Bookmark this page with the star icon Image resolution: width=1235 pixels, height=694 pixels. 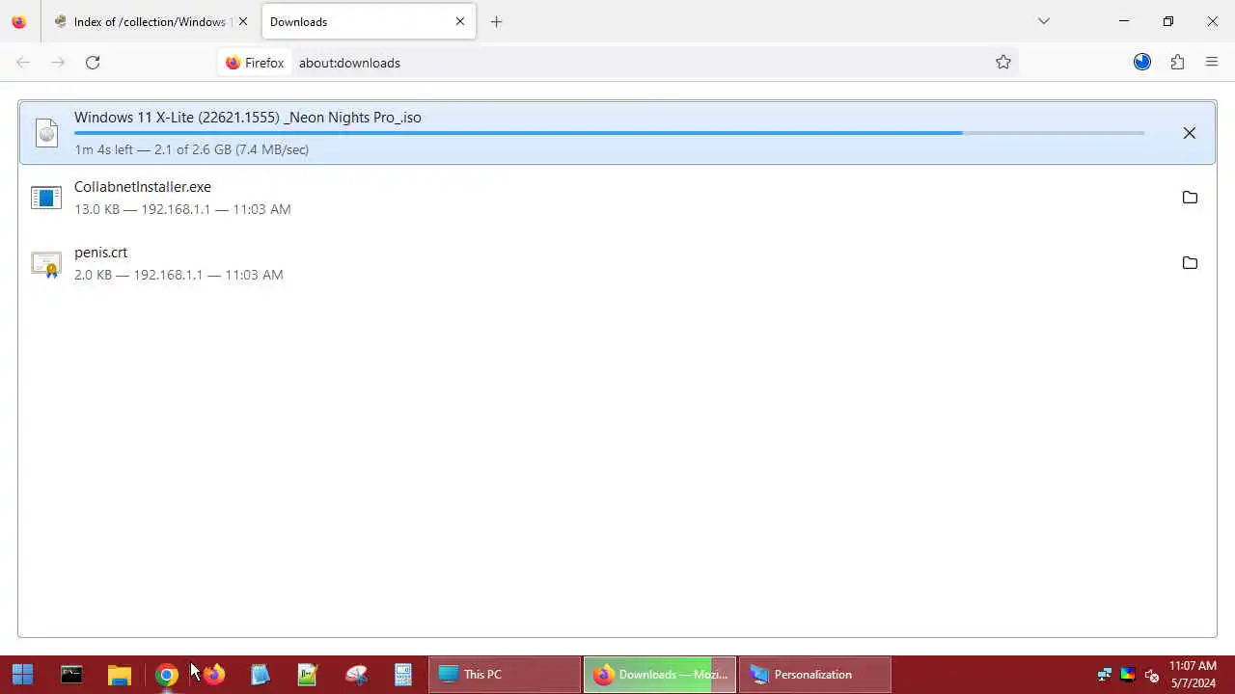(x=1003, y=63)
